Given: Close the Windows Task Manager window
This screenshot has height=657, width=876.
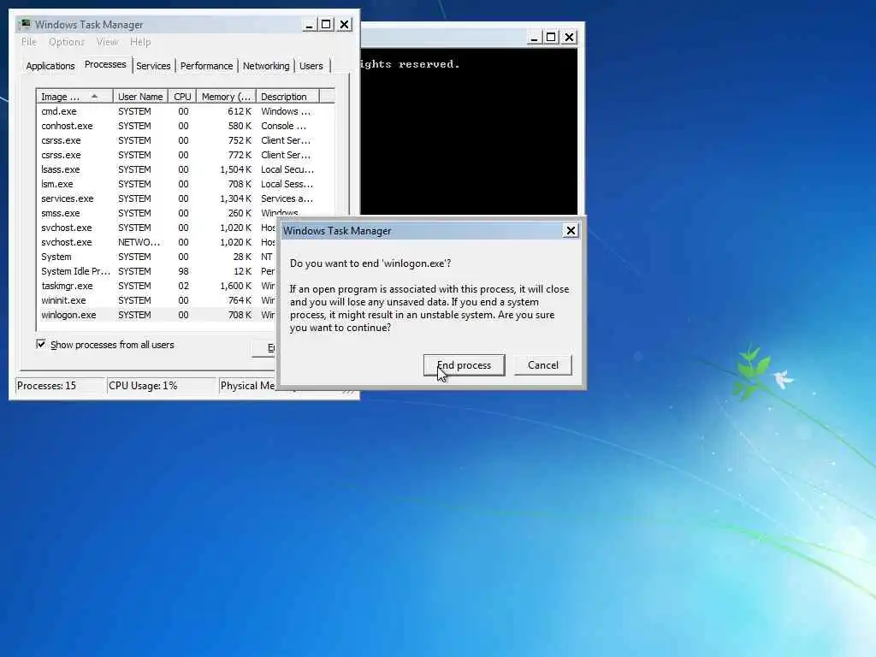Looking at the screenshot, I should coord(345,25).
